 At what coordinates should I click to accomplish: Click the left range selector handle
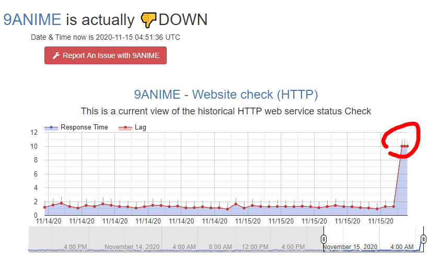pyautogui.click(x=323, y=239)
